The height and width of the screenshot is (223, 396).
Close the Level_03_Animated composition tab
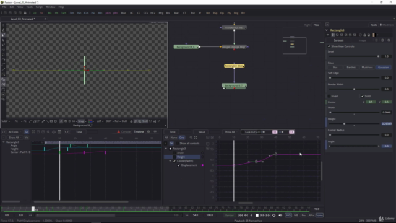point(45,19)
